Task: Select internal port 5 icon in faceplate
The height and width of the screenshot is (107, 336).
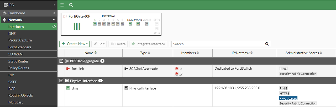Action: pos(113,24)
